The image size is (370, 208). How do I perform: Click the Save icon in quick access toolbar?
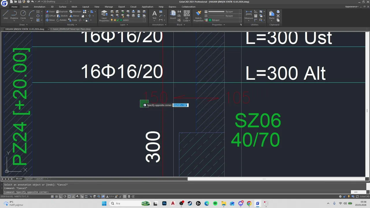pos(19,2)
